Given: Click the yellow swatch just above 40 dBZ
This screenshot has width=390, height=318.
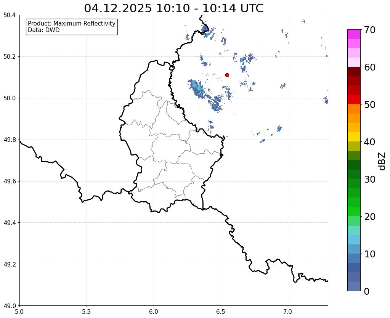Looking at the screenshot, I should 354,137.
